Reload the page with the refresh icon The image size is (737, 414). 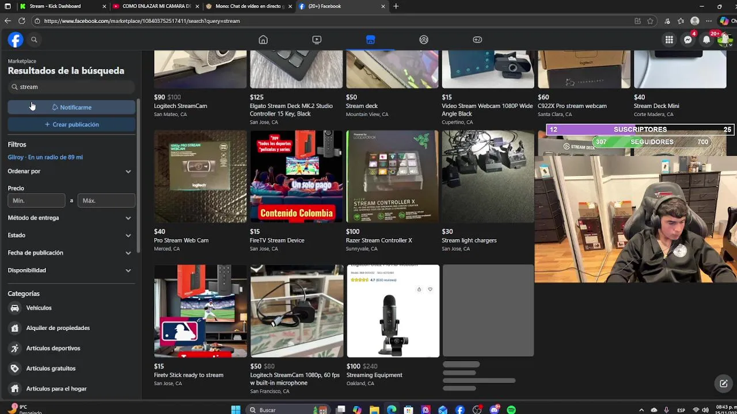pyautogui.click(x=21, y=21)
